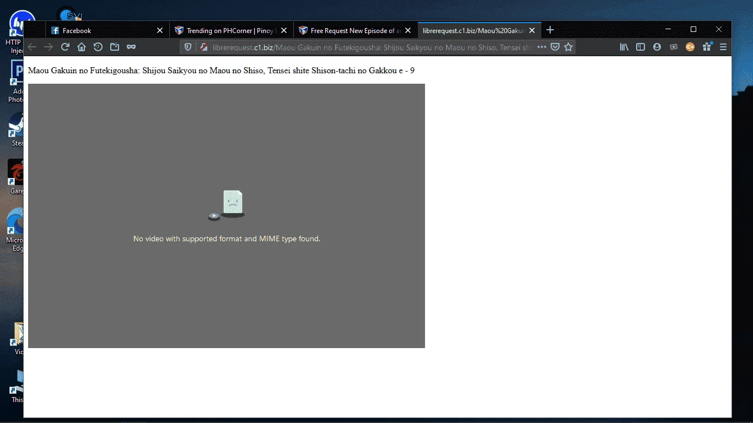753x423 pixels.
Task: Go forward one page
Action: pos(49,47)
